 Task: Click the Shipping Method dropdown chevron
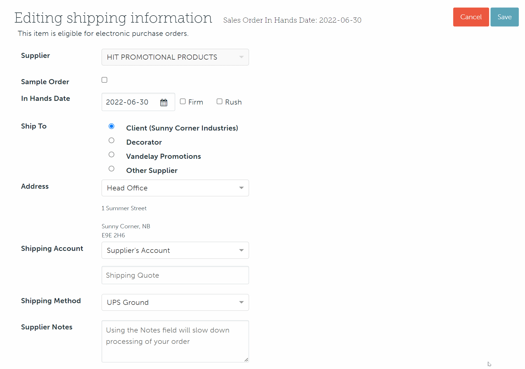pyautogui.click(x=241, y=302)
